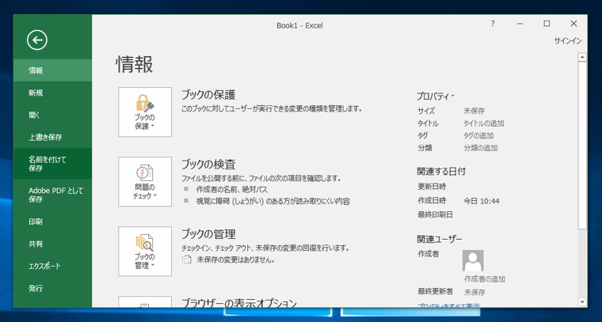This screenshot has width=602, height=322.
Task: Open the 問題のチェック document icon button
Action: (x=145, y=182)
